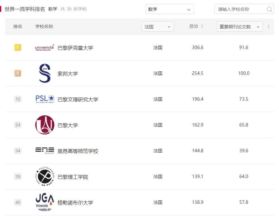
Task: Open the 数学 subject dropdown
Action: tap(169, 9)
